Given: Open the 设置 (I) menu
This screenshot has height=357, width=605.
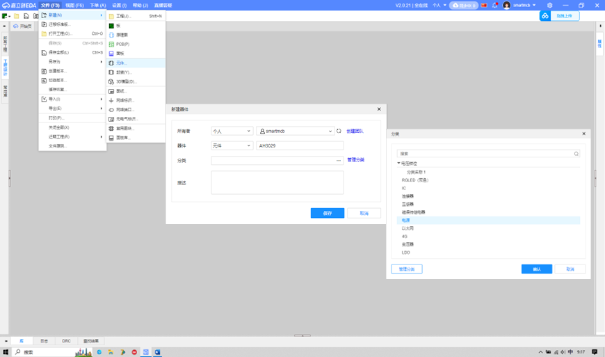Looking at the screenshot, I should tap(119, 6).
